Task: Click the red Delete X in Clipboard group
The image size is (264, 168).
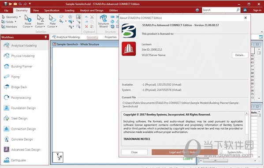Action: [86, 26]
